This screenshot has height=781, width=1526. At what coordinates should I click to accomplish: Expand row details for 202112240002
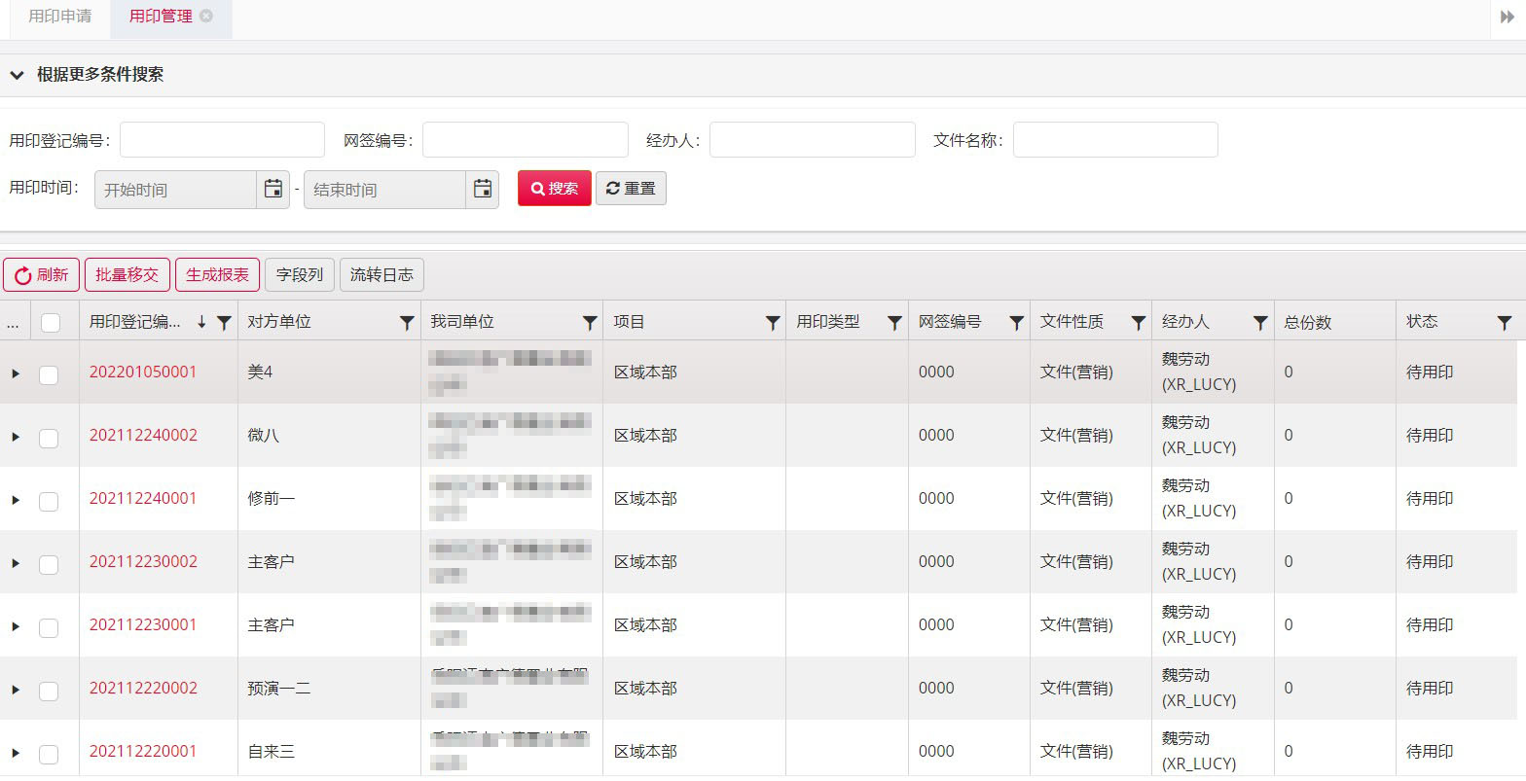(16, 437)
